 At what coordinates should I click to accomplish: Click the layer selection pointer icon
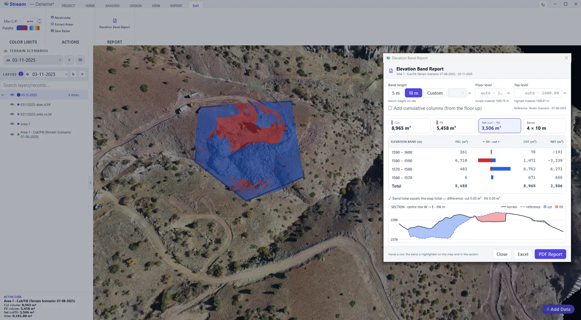pyautogui.click(x=73, y=74)
